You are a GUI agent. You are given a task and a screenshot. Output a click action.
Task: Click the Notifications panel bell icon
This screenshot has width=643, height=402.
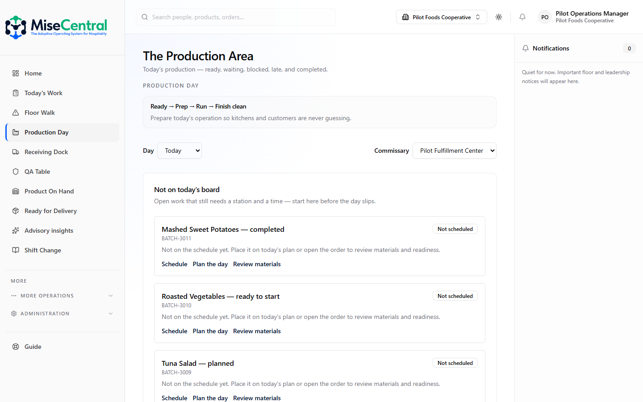tap(526, 48)
